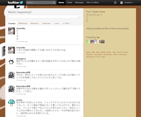141x117 pixels.
Task: Click AsmodeusDB avatar on the first 3-minutes-ago tweet
Action: pos(12,75)
